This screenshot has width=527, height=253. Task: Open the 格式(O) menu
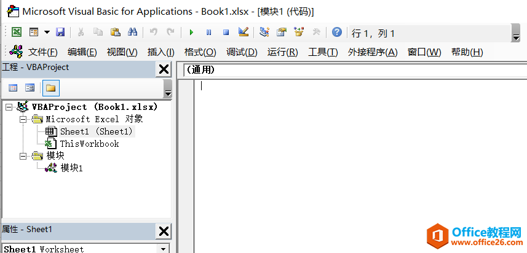tap(200, 52)
